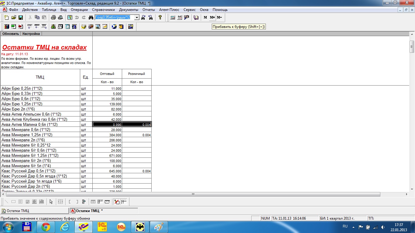Click the money bag toolbar icon
Viewport: 415px width, 233px height.
(53, 27)
